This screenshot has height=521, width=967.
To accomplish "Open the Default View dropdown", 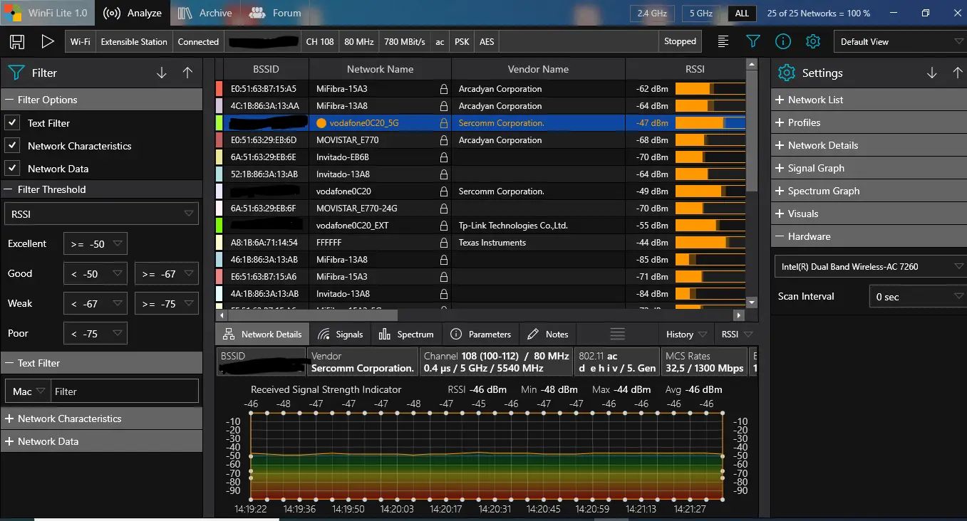I will tap(900, 41).
